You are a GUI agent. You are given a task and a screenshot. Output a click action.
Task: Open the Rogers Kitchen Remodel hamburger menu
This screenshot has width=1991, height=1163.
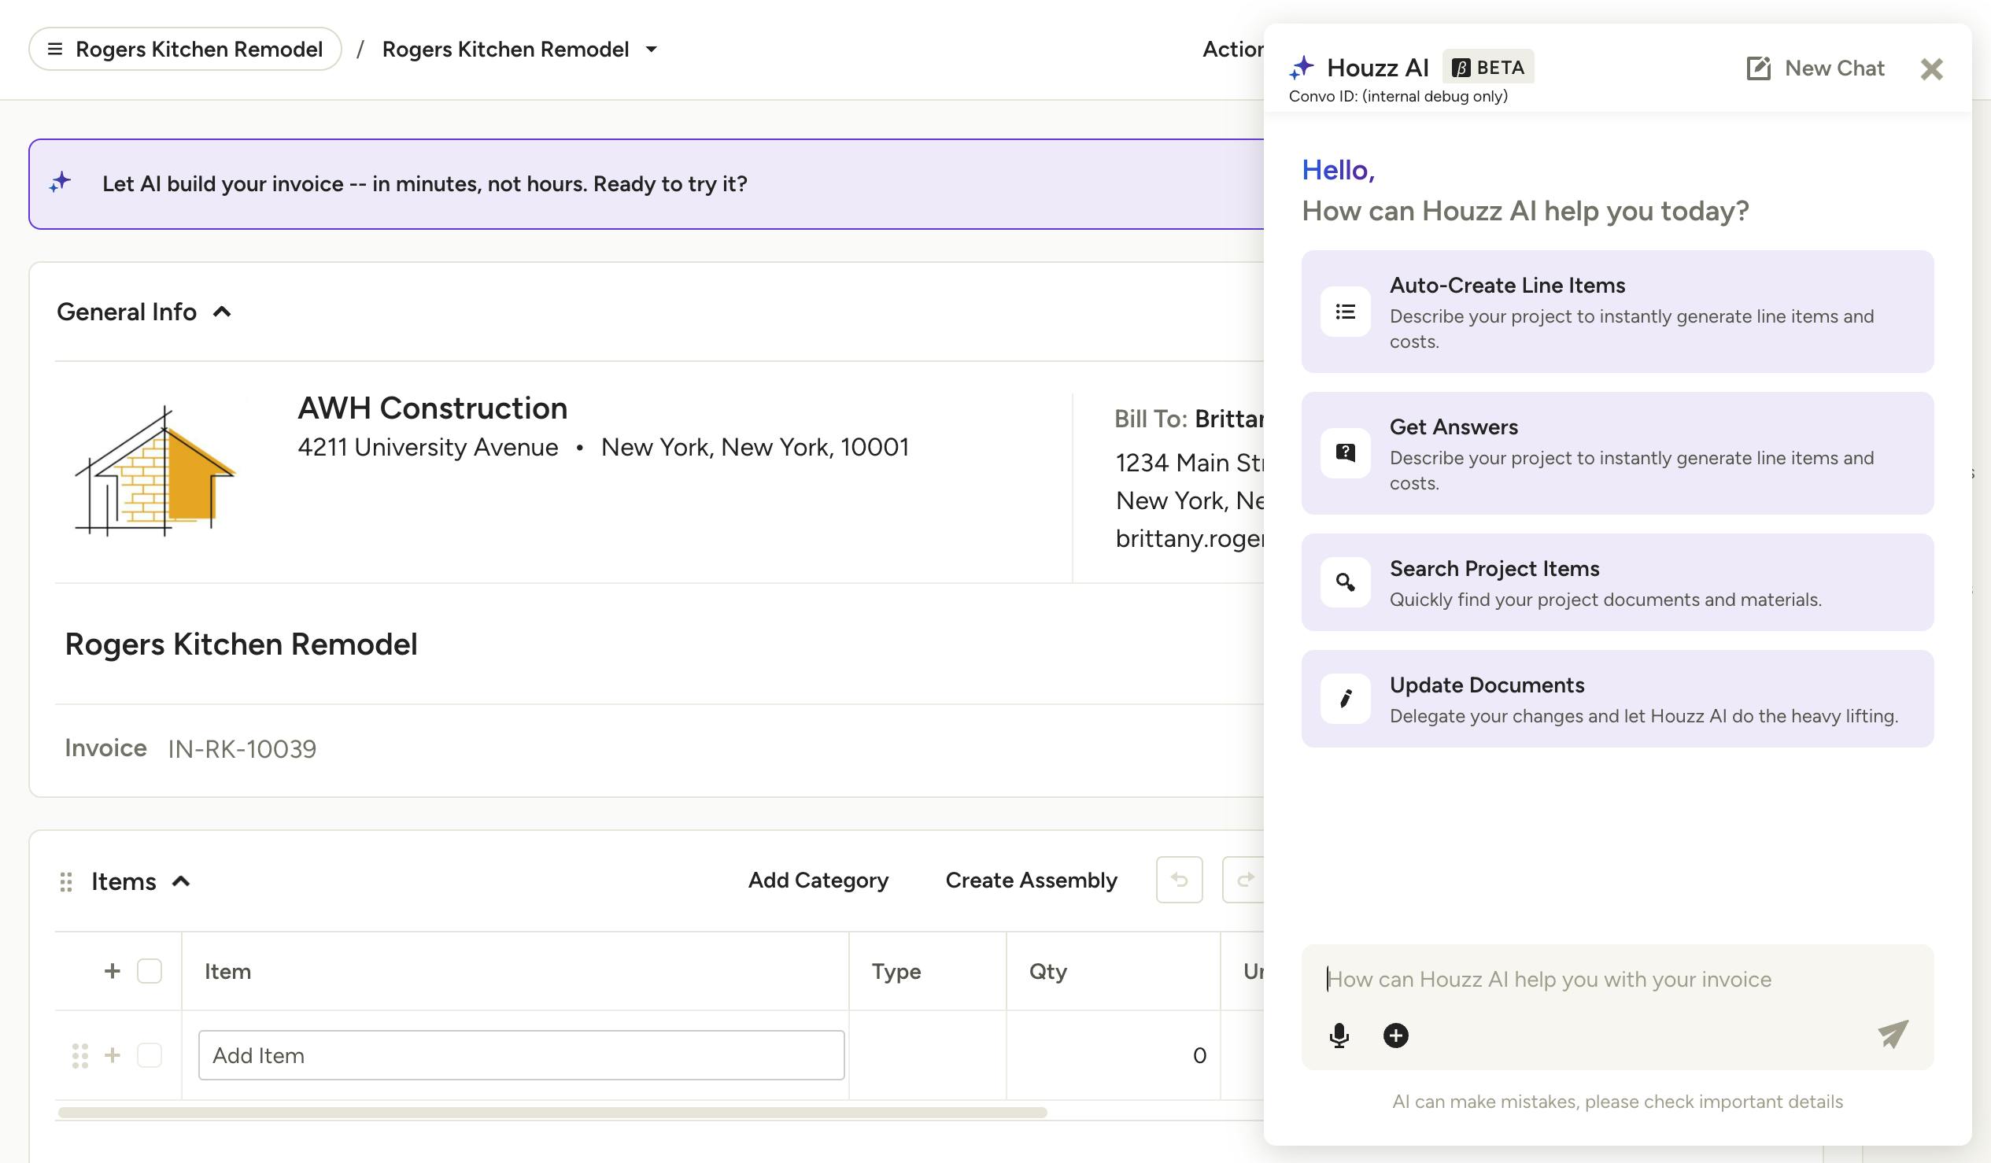coord(185,49)
